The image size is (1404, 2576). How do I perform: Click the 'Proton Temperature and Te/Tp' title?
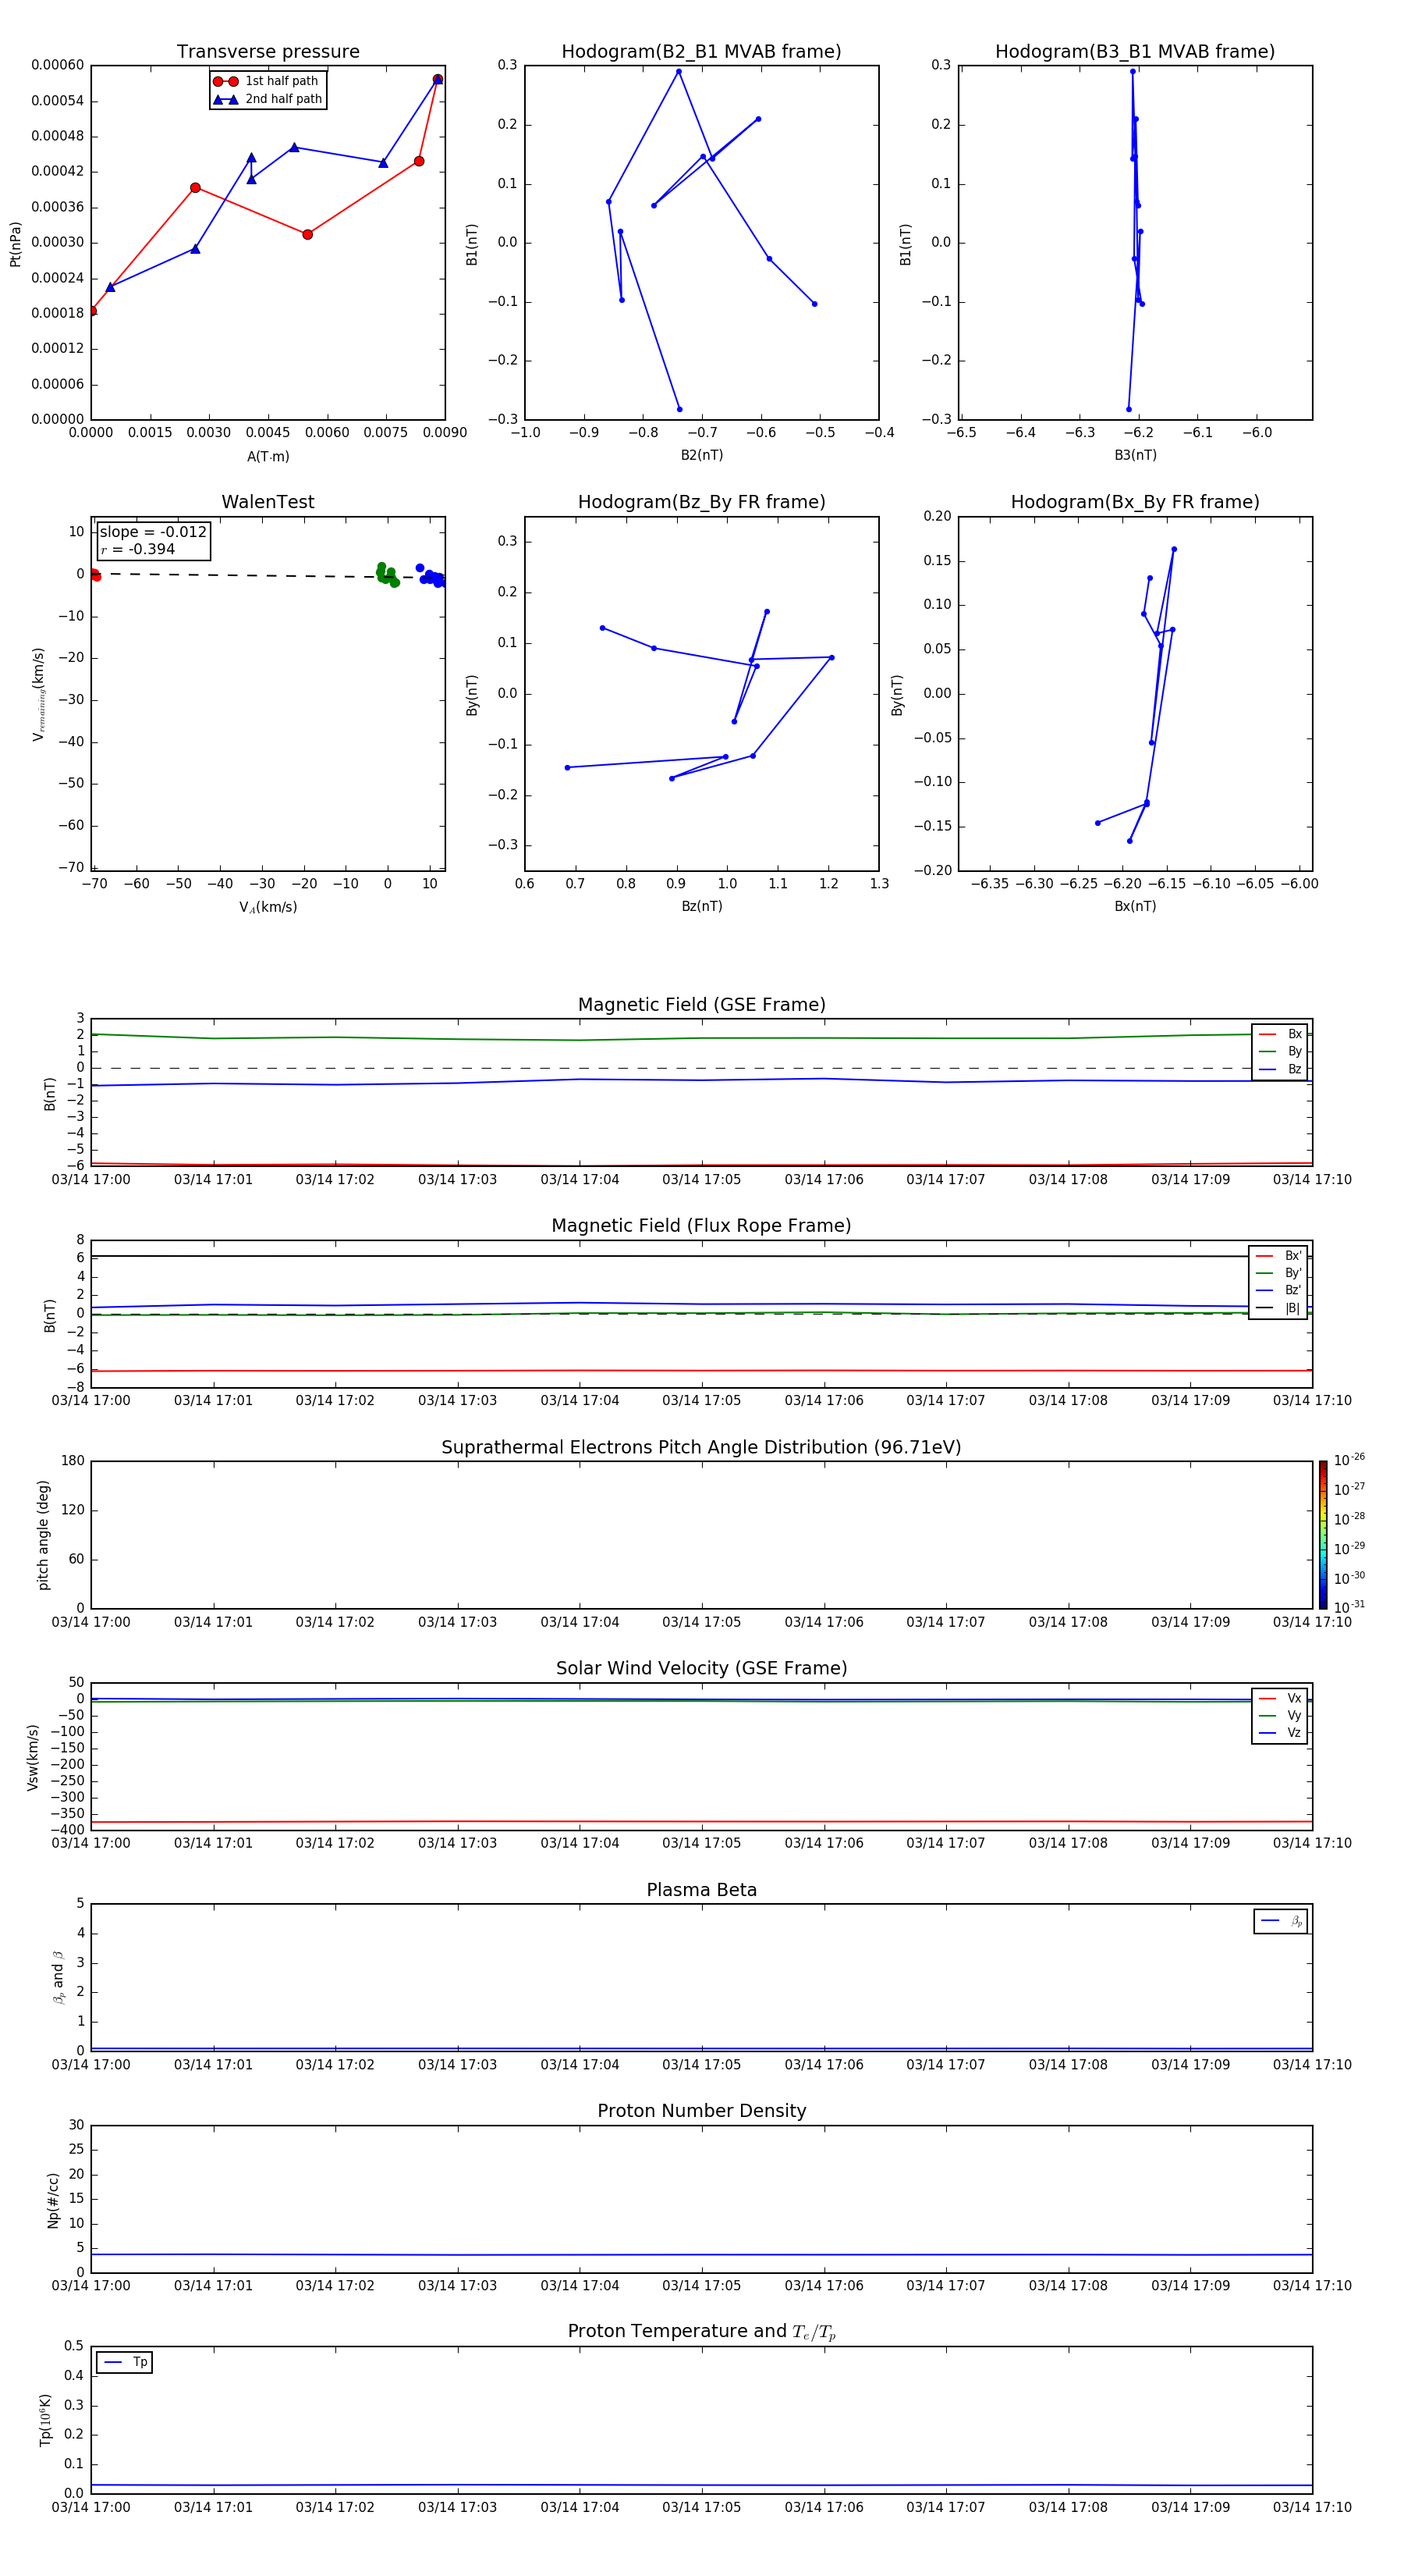coord(701,2332)
